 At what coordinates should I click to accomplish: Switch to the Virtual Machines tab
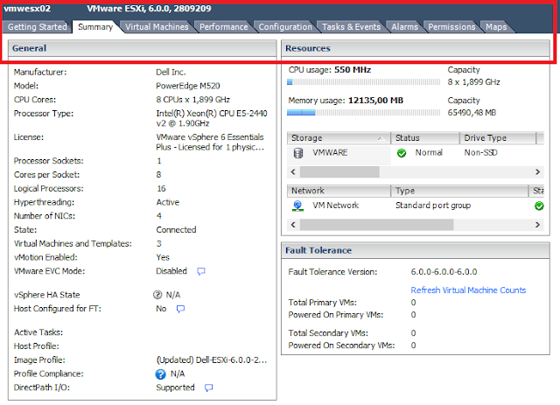click(x=157, y=27)
